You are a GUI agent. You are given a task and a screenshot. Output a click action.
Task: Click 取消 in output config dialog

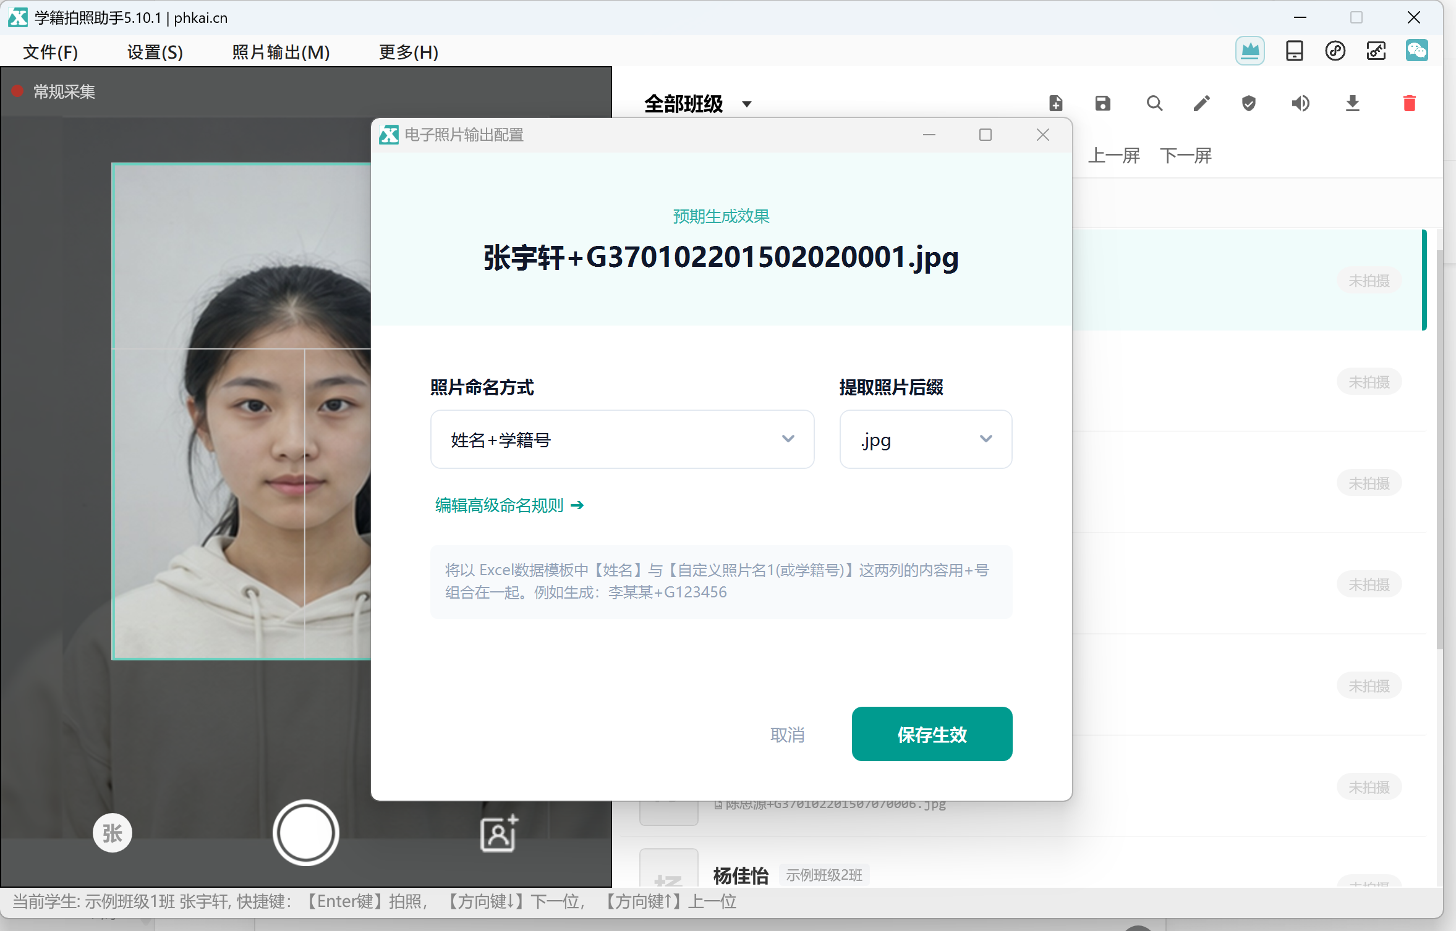[787, 735]
